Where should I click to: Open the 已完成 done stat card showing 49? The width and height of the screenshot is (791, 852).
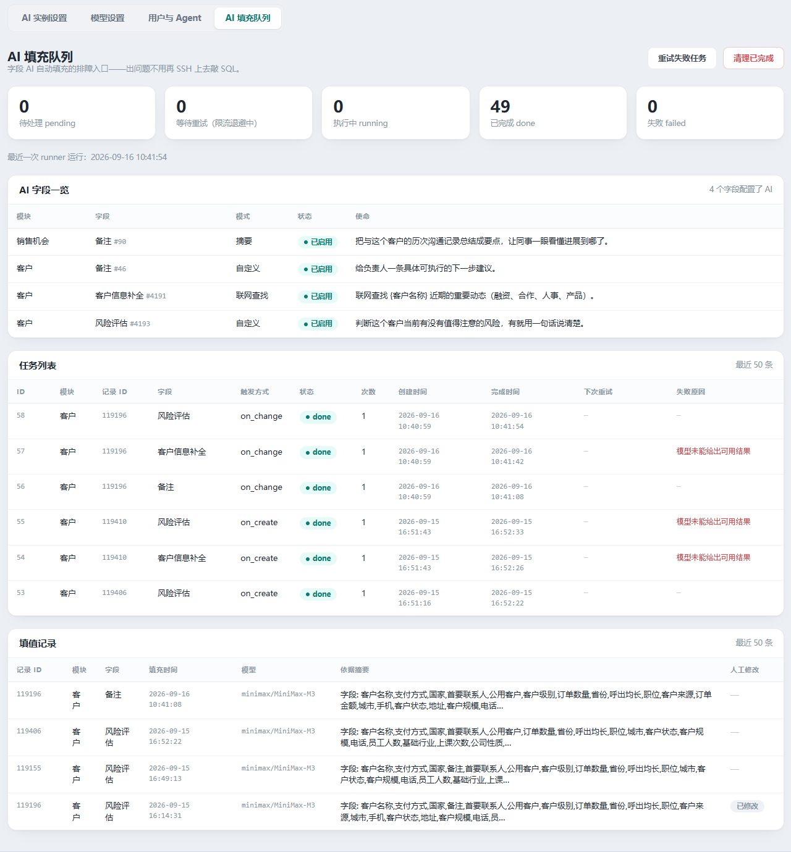coord(553,113)
